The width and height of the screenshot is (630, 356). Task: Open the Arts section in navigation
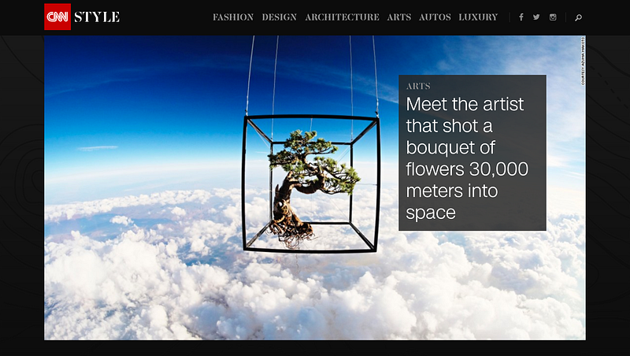pos(399,17)
